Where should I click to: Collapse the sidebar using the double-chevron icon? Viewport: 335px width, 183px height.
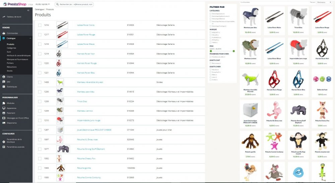point(28,10)
